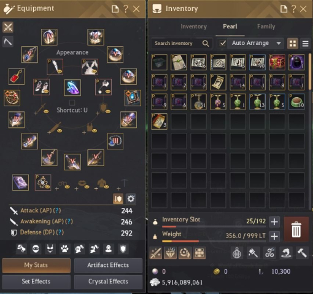Viewport: 313px width, 294px height.
Task: Switch to the Family tab
Action: pyautogui.click(x=266, y=26)
